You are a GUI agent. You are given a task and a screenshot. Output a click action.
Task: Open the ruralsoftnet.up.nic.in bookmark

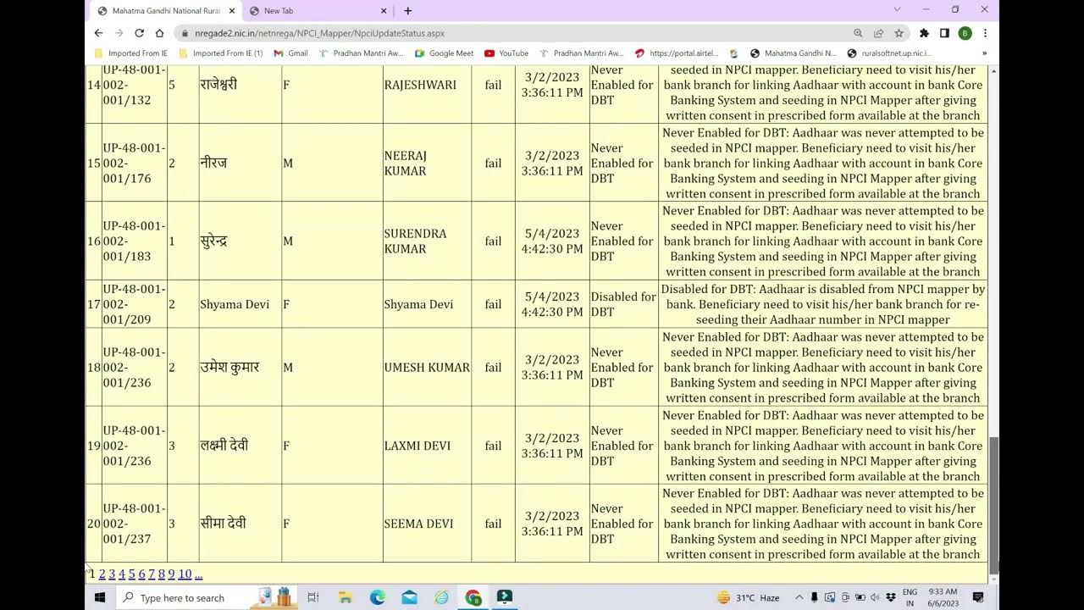click(890, 53)
